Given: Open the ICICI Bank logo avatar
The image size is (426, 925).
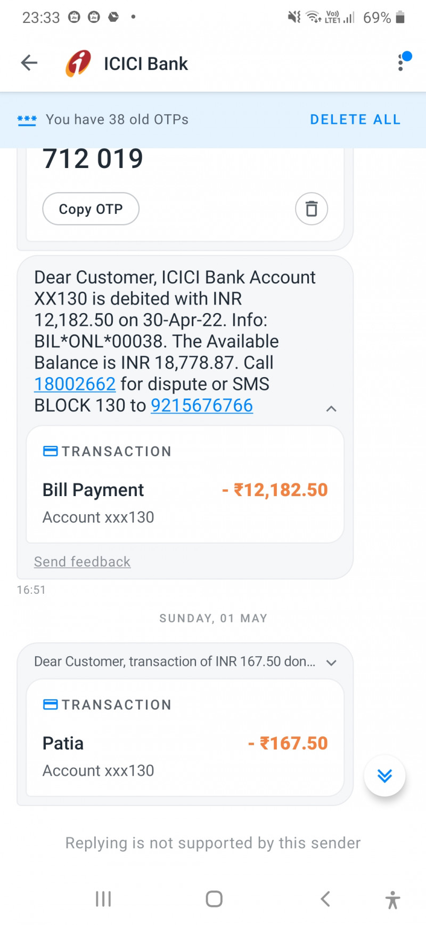Looking at the screenshot, I should pyautogui.click(x=78, y=63).
